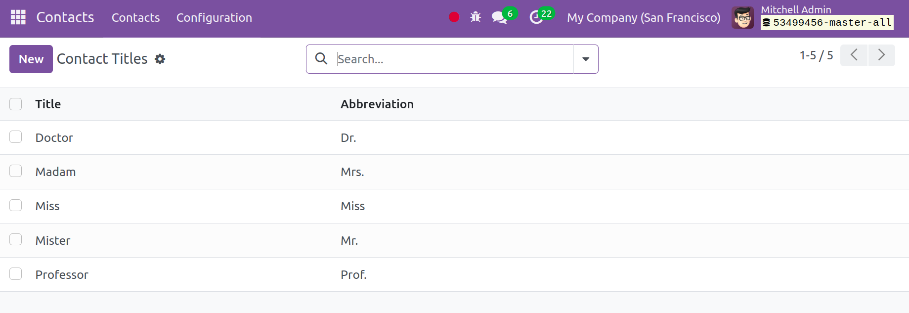
Task: Click the red recording indicator dot
Action: 454,17
